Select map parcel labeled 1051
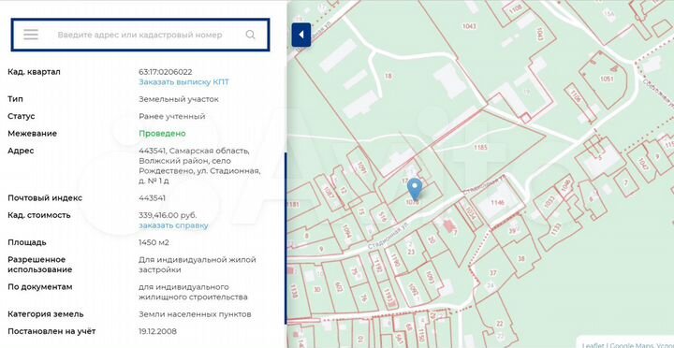 point(607,79)
